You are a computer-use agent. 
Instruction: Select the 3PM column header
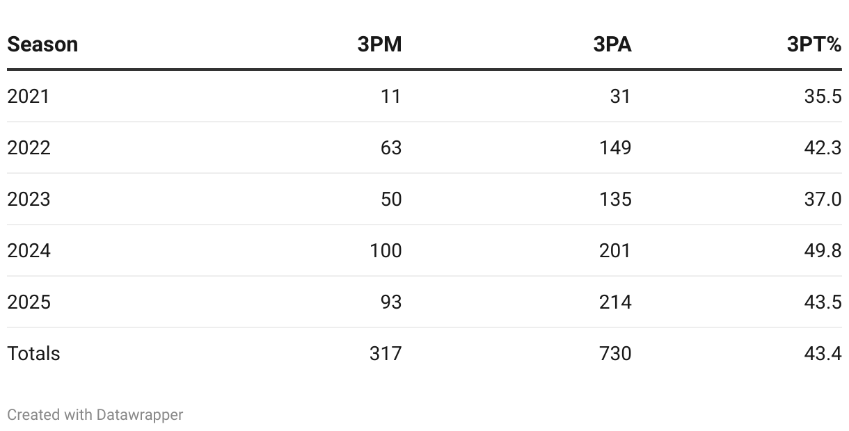pos(380,44)
